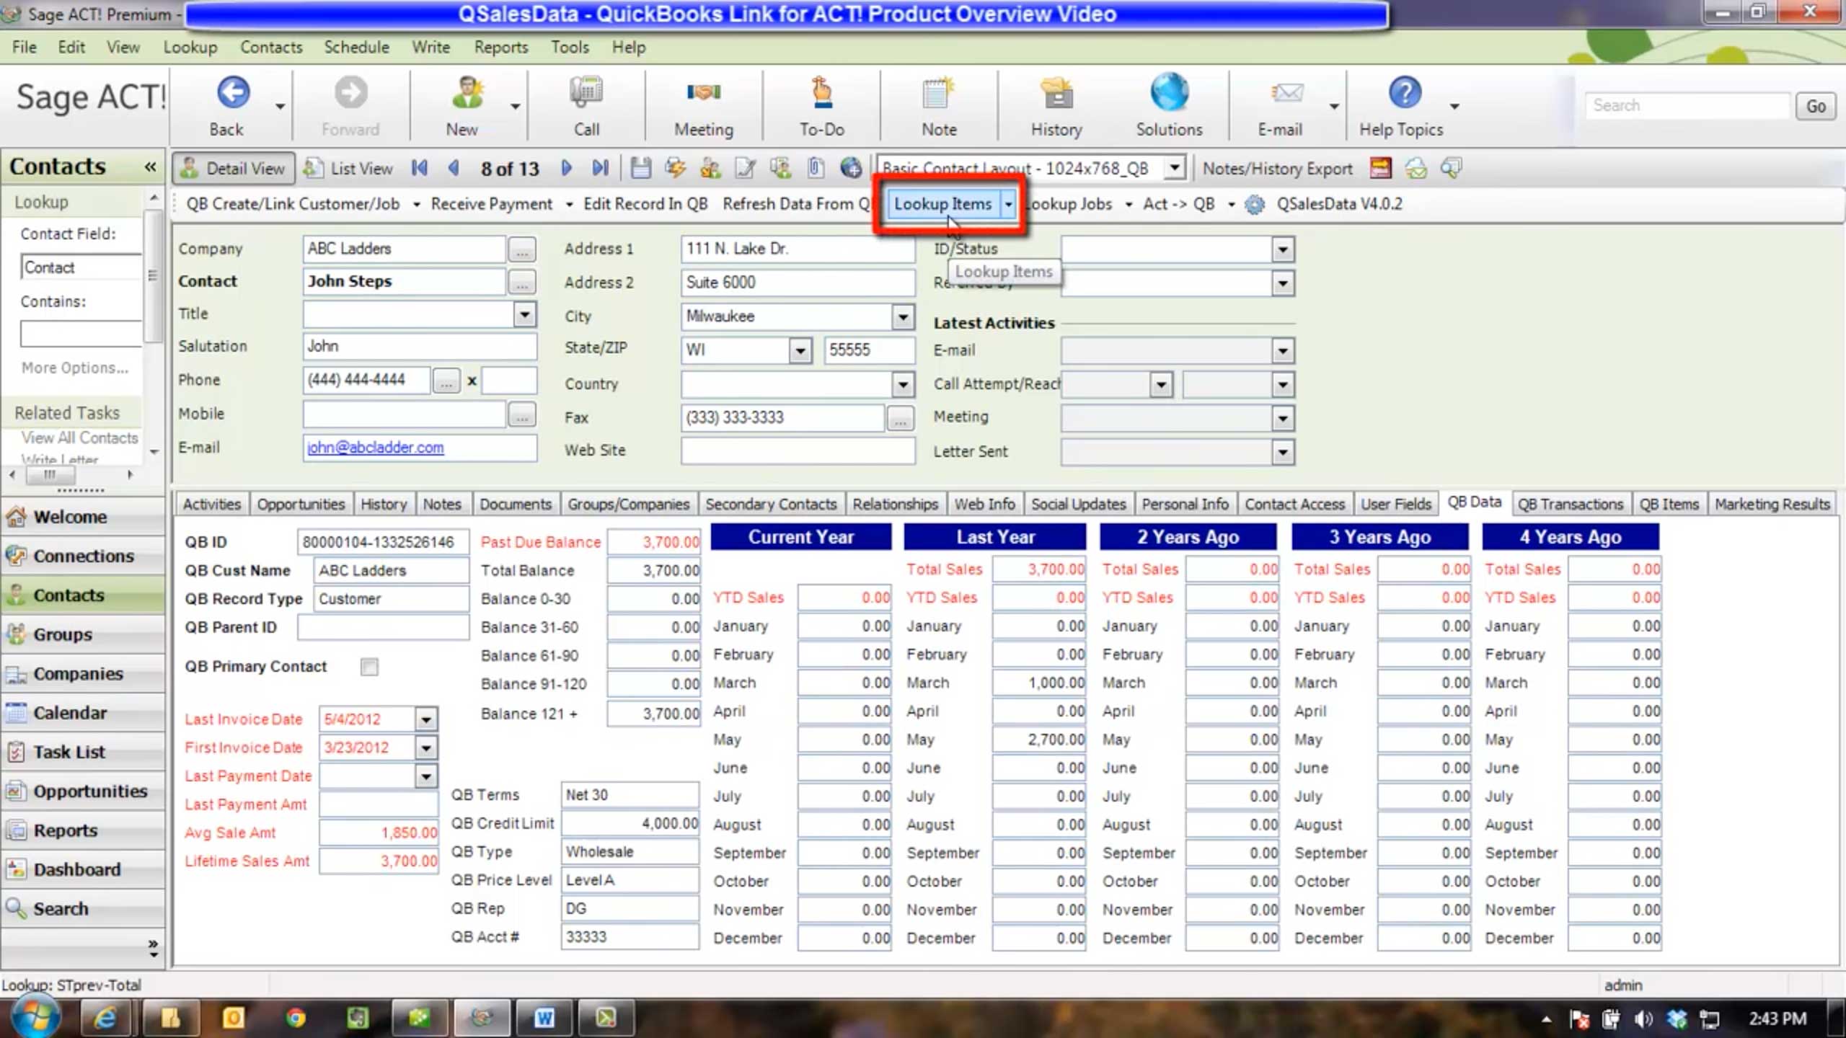
Task: Click the Go search button
Action: pos(1815,106)
